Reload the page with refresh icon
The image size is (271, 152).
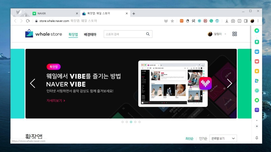pyautogui.click(x=28, y=21)
